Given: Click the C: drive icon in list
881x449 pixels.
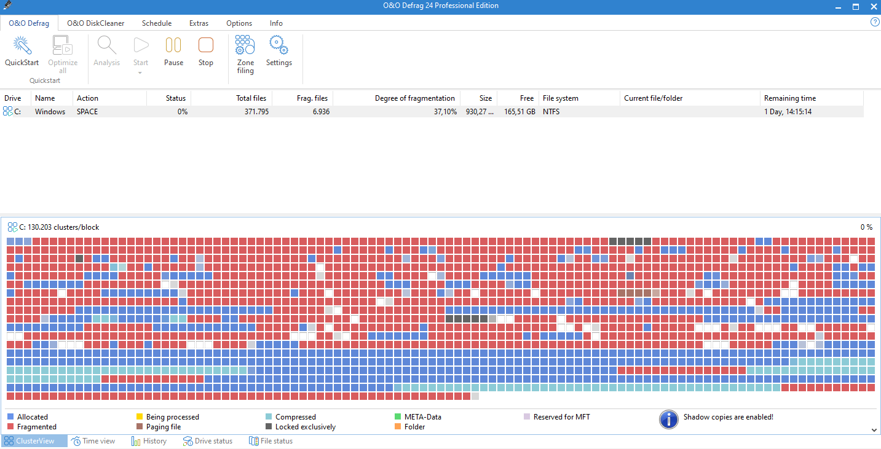Looking at the screenshot, I should pyautogui.click(x=9, y=111).
